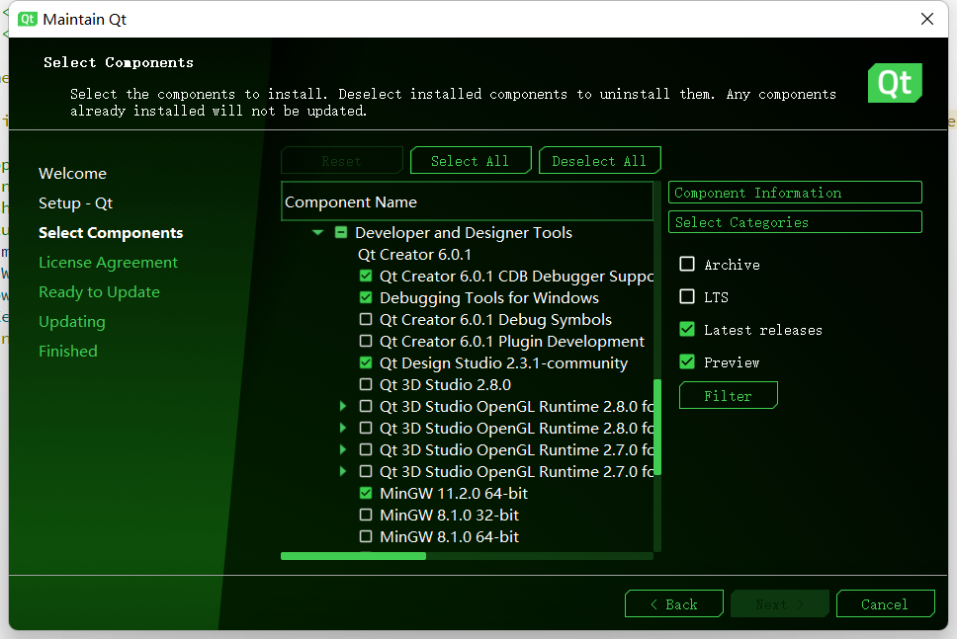Uncheck the Latest releases checkbox
The width and height of the screenshot is (957, 639).
pos(687,329)
